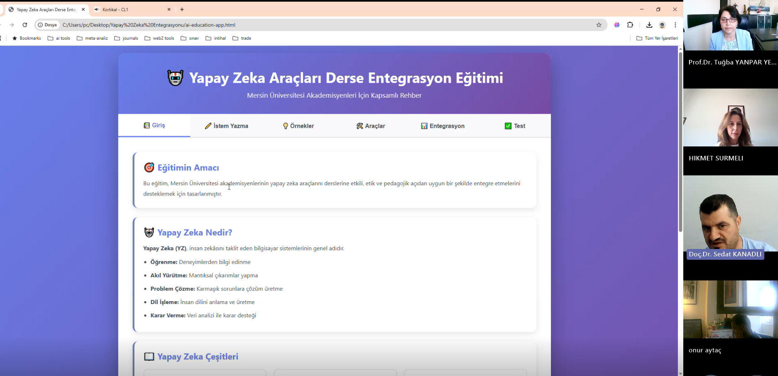
Task: Open the browser extensions puzzle icon
Action: (x=630, y=25)
